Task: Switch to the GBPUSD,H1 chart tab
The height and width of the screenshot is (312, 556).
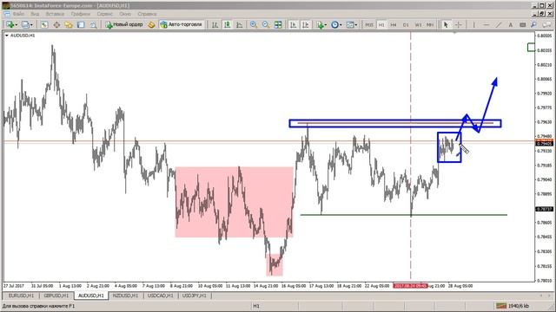Action: (x=56, y=296)
